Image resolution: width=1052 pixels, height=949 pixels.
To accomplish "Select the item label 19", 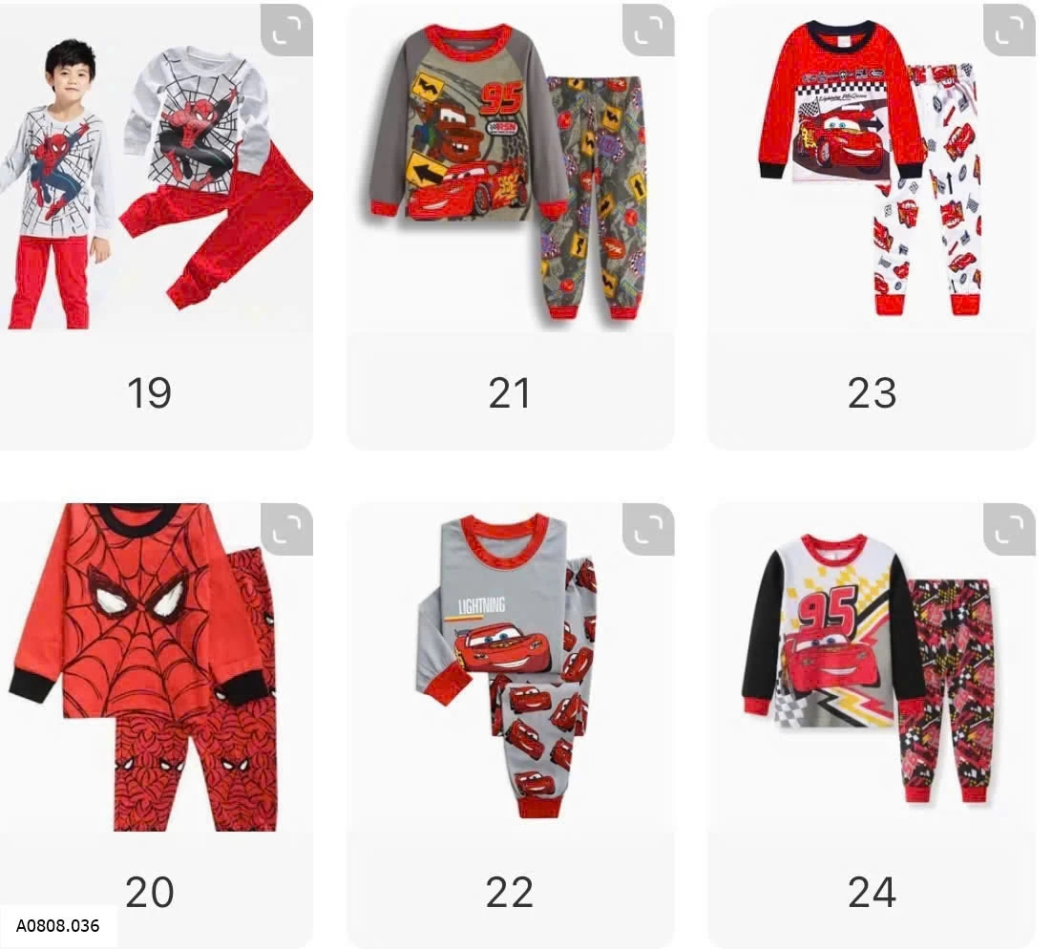I will pos(149,393).
